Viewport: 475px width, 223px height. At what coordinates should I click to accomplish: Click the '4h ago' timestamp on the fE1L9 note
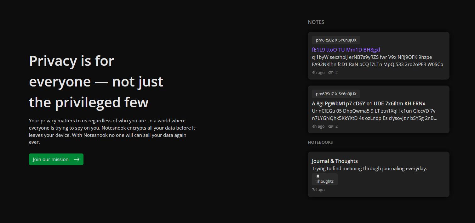point(318,73)
